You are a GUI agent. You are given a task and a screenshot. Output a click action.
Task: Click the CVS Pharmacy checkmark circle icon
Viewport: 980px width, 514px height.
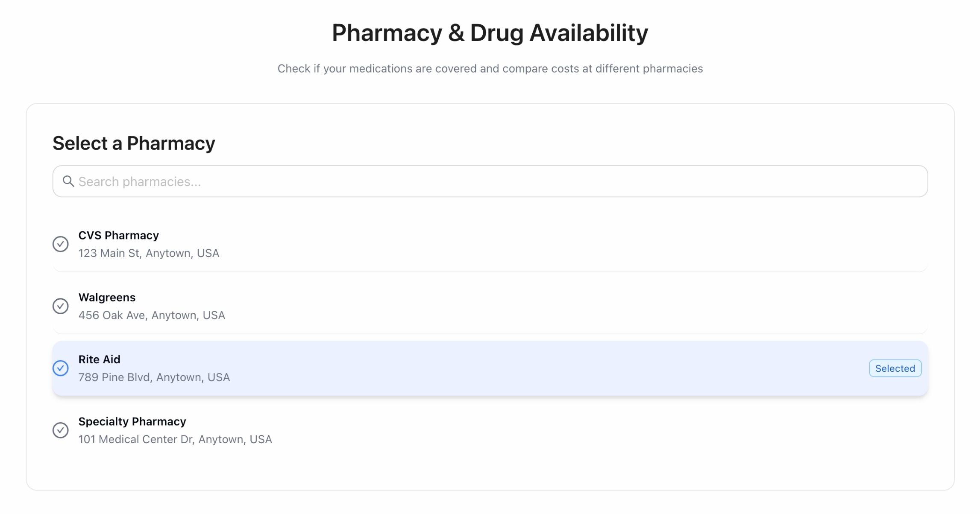click(x=61, y=244)
